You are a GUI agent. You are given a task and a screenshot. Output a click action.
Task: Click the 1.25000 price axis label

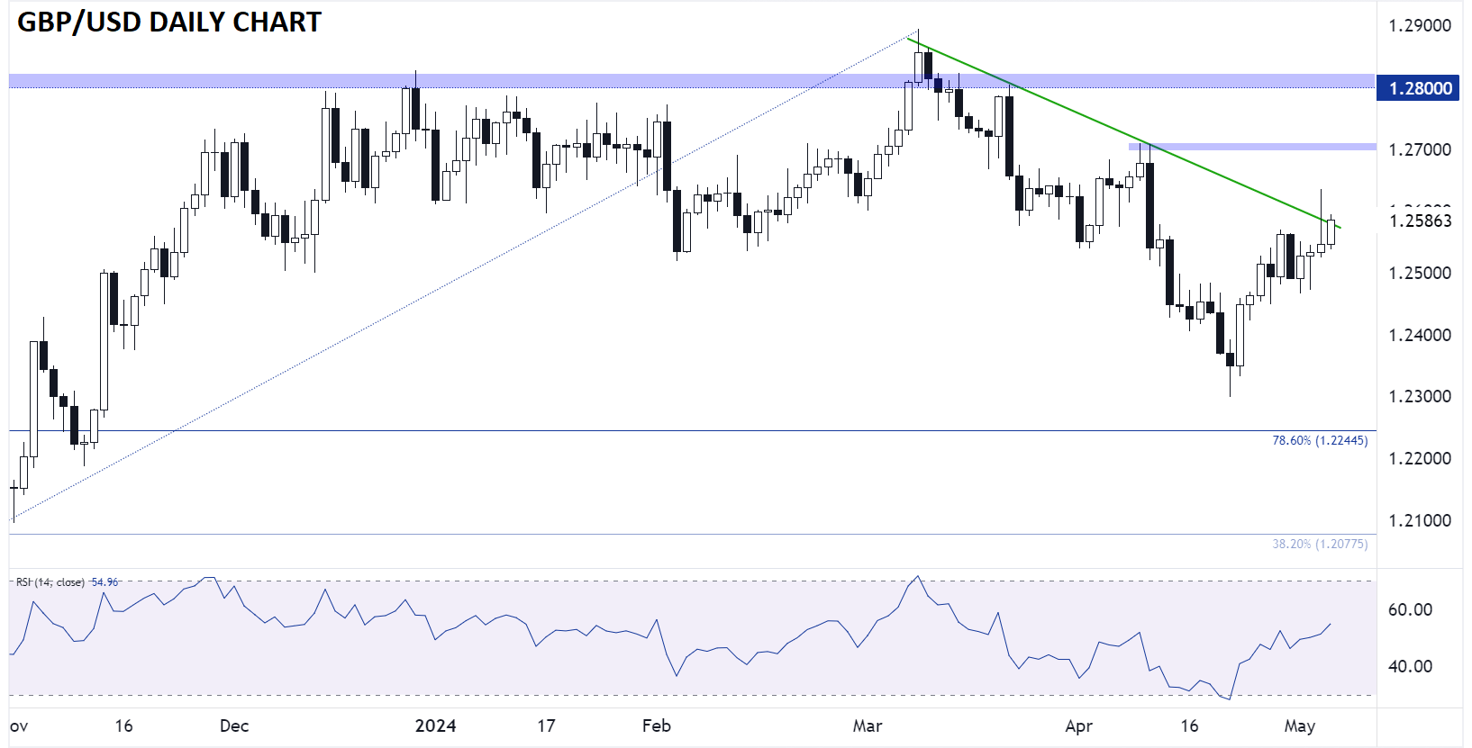click(x=1420, y=273)
